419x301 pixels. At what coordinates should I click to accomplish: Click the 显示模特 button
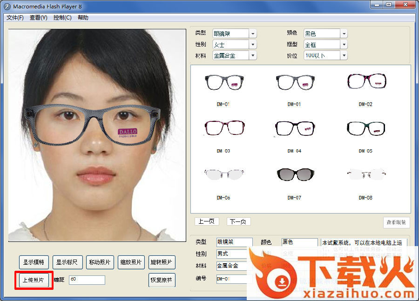[34, 262]
